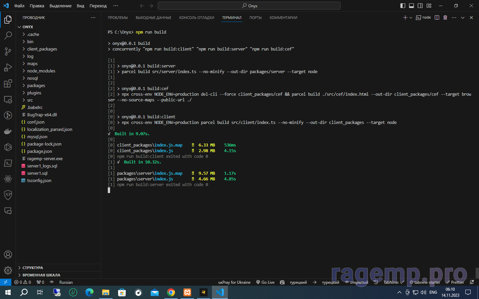This screenshot has height=299, width=479.
Task: Toggle secondary side bar visibility
Action: click(420, 6)
